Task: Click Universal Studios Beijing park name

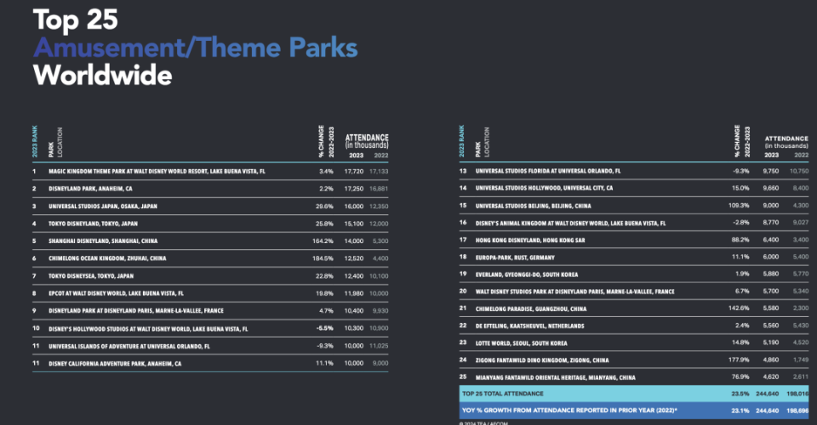Action: [x=533, y=206]
